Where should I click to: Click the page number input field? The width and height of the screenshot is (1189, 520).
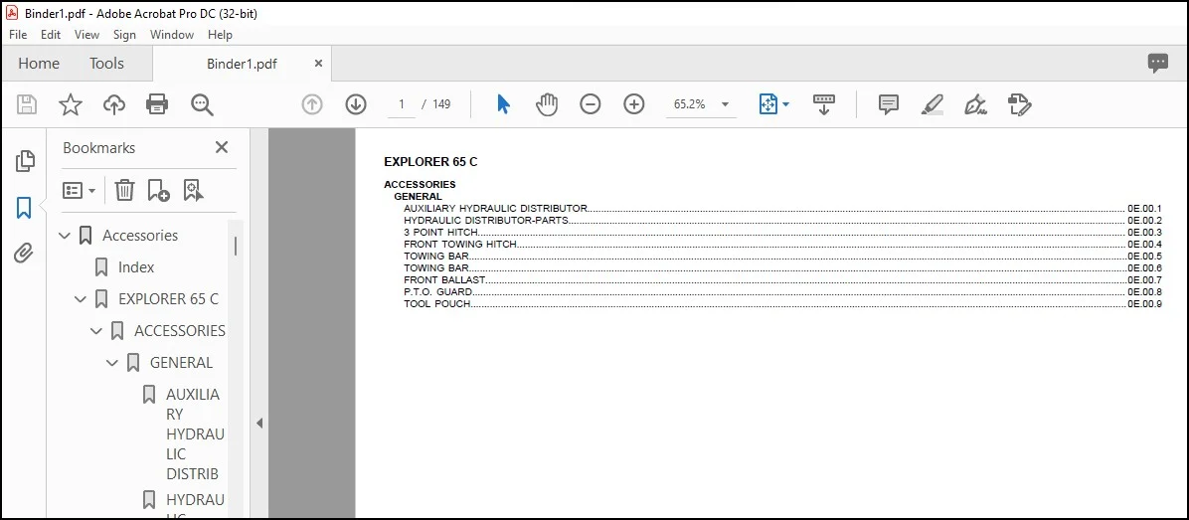pos(402,104)
